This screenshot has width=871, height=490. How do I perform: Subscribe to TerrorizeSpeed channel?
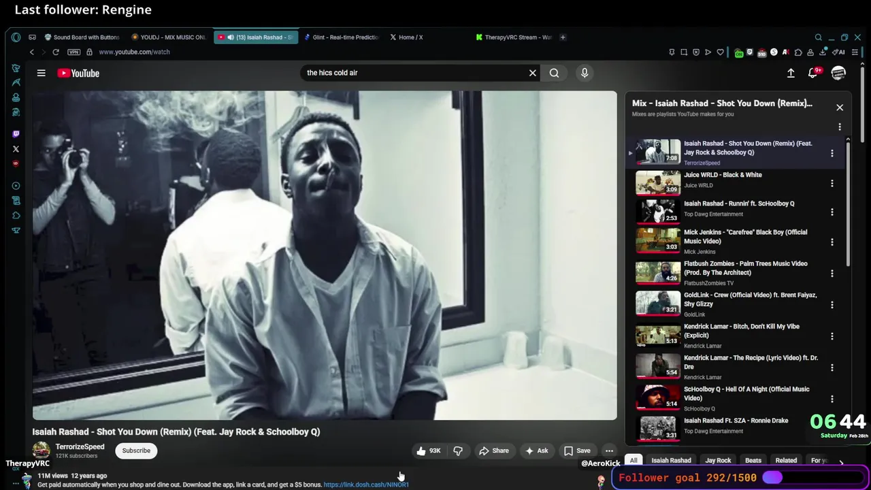136,451
